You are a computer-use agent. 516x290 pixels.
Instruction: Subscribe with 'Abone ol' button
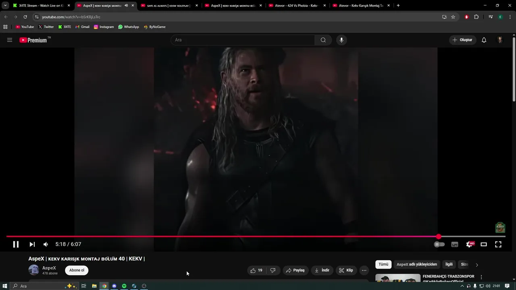point(77,270)
